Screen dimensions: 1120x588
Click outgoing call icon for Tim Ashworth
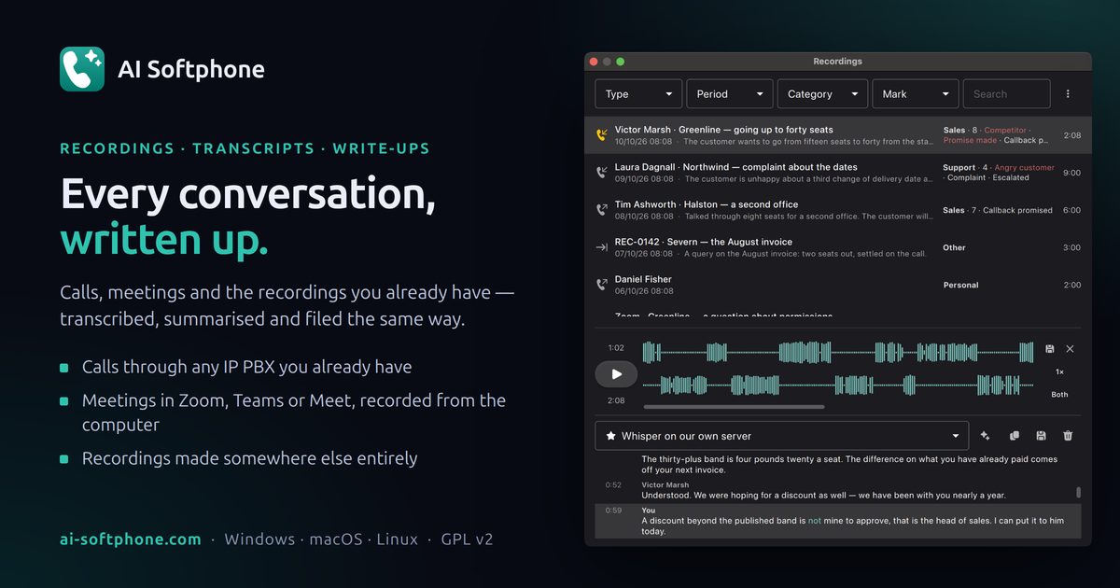[x=602, y=210]
